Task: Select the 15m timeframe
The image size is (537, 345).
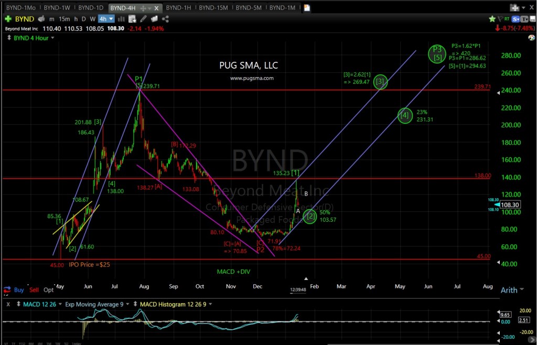Action: [x=64, y=19]
